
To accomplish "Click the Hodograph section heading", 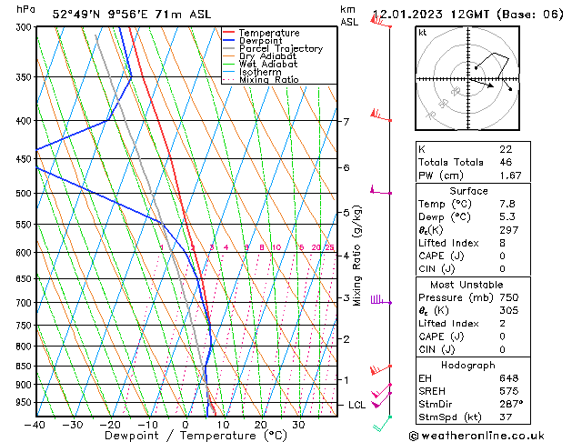I will pos(468,366).
